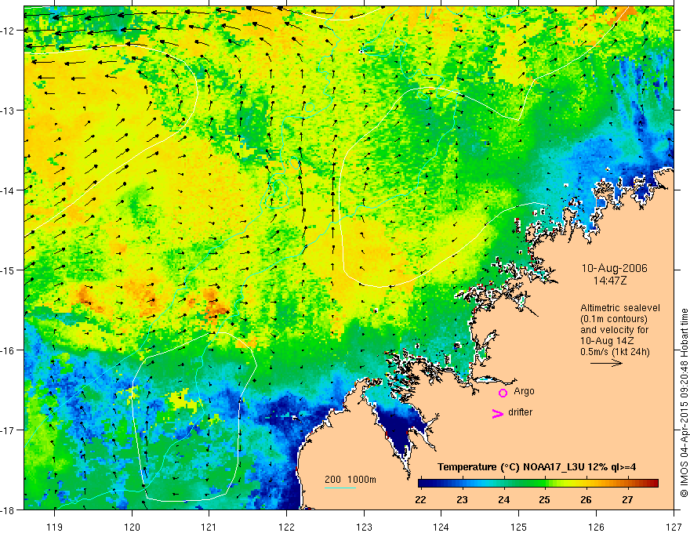Click the longitude axis label 127
690x533 pixels.
(x=674, y=527)
